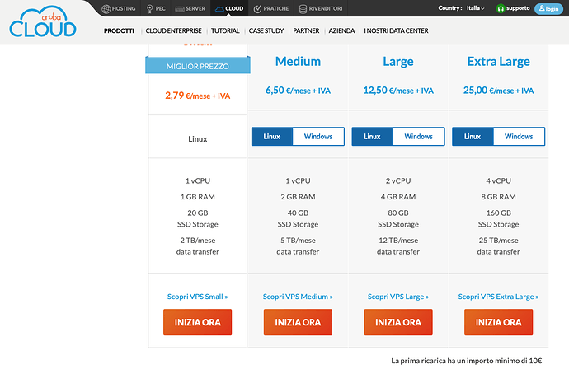Click the Rivenditori database icon
569x369 pixels.
pos(303,9)
